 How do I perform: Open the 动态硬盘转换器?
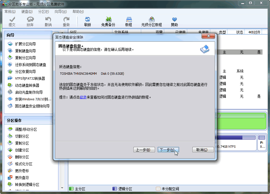(24, 85)
